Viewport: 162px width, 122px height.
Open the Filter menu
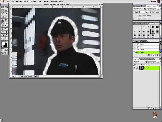pos(40,1)
